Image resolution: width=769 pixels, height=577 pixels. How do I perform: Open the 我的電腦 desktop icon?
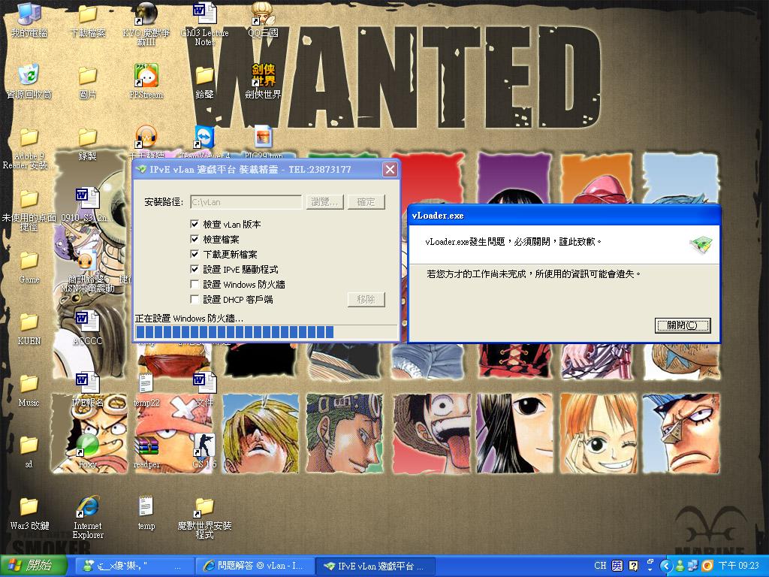tap(29, 20)
